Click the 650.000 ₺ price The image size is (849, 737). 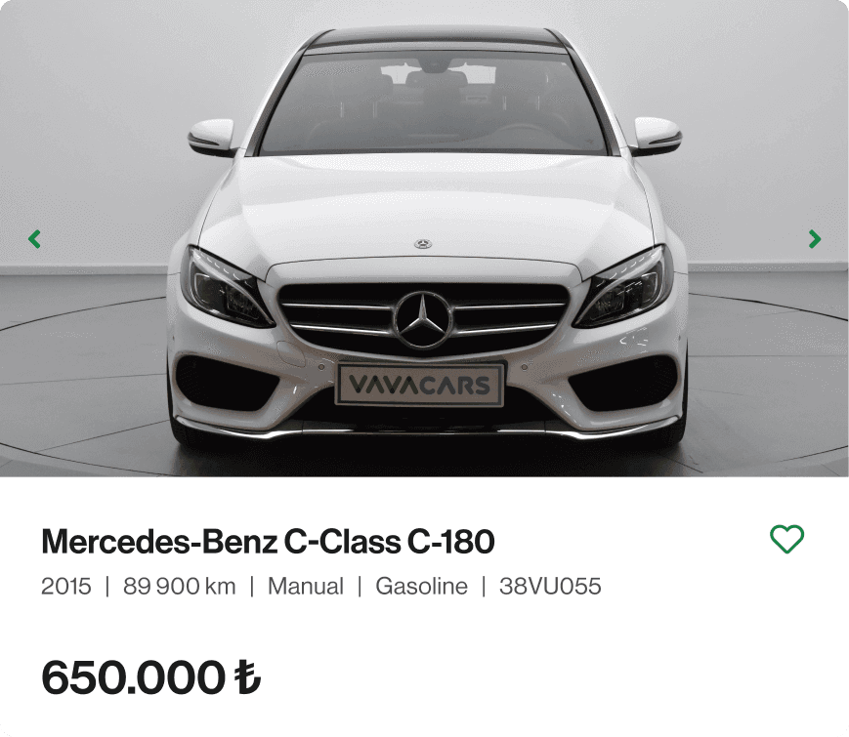(151, 676)
